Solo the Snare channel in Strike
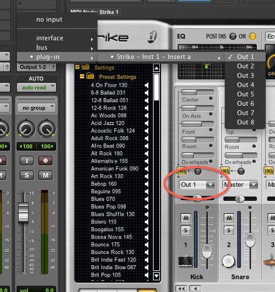Viewport: 275px width, 292px height. [x=229, y=230]
